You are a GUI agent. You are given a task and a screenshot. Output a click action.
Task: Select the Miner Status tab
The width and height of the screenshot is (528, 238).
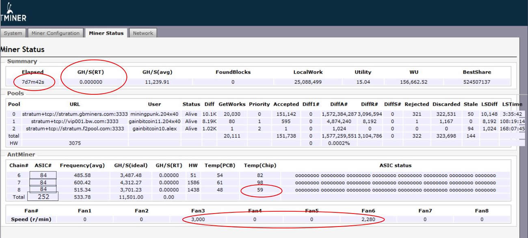(x=106, y=33)
